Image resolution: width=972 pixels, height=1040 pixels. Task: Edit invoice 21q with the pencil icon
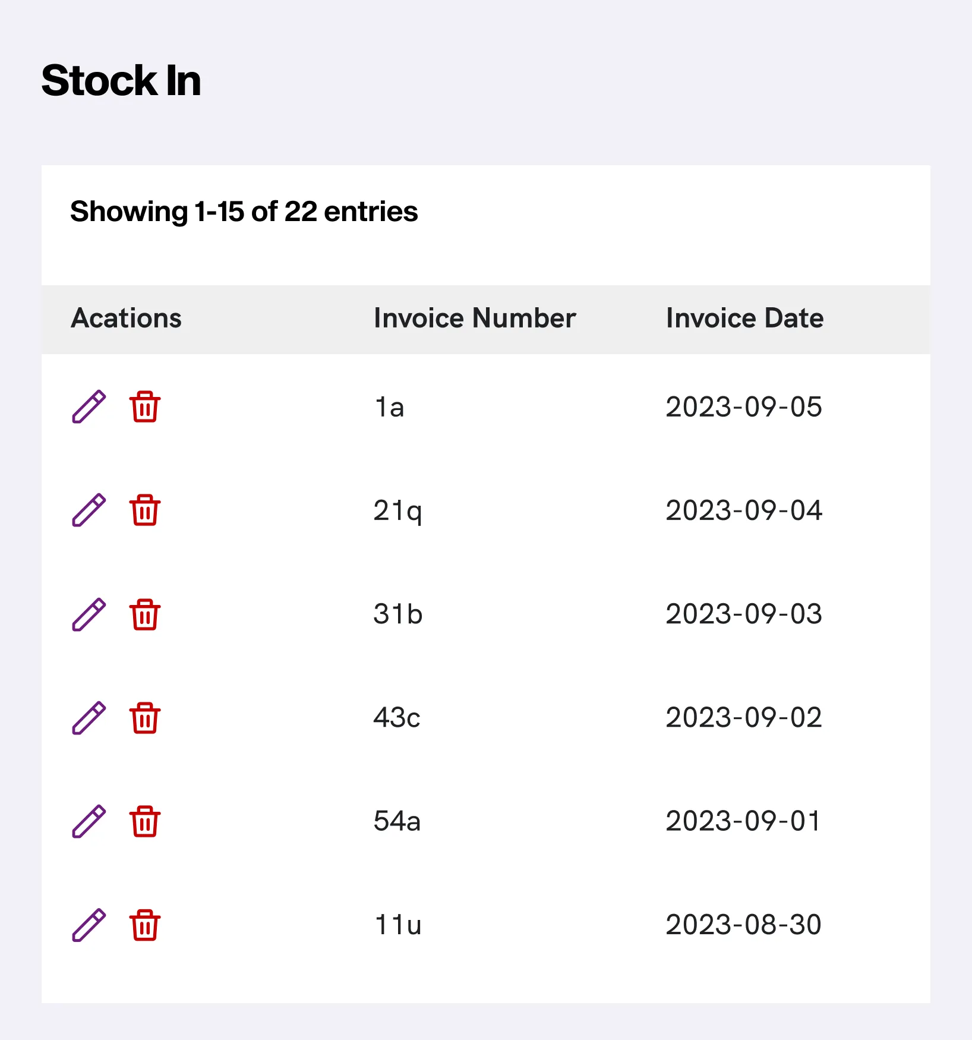89,510
